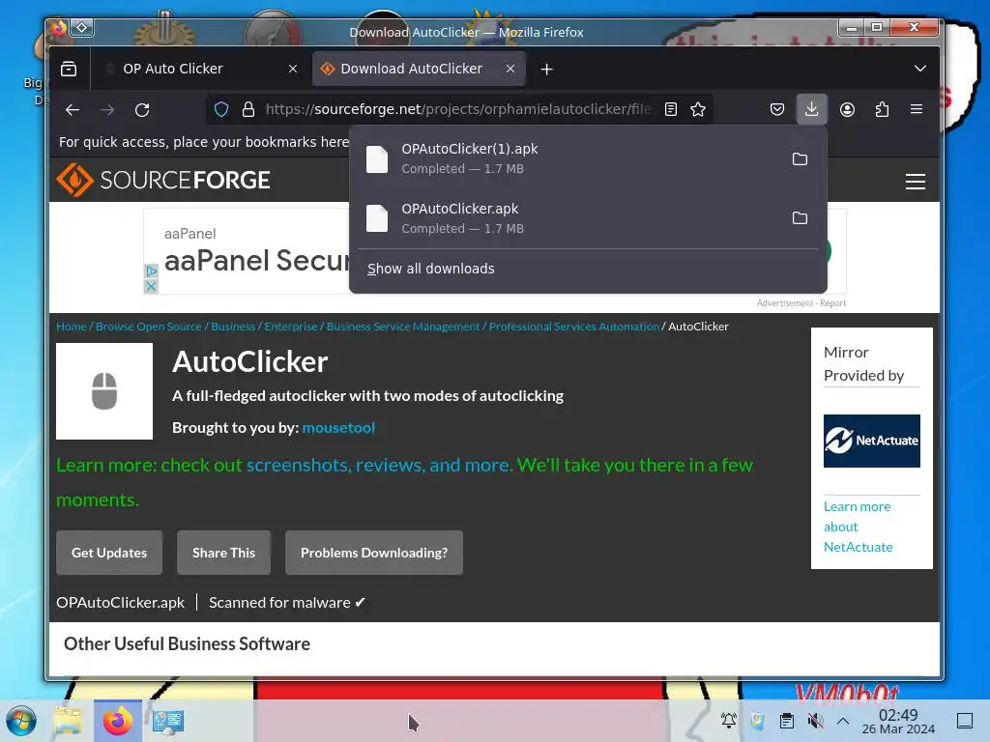Viewport: 990px width, 742px height.
Task: Close the Download AutoClicker tab
Action: tap(510, 69)
